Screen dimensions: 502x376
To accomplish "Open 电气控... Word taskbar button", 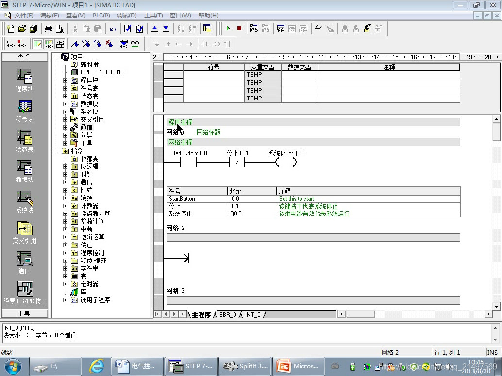I will [x=136, y=366].
